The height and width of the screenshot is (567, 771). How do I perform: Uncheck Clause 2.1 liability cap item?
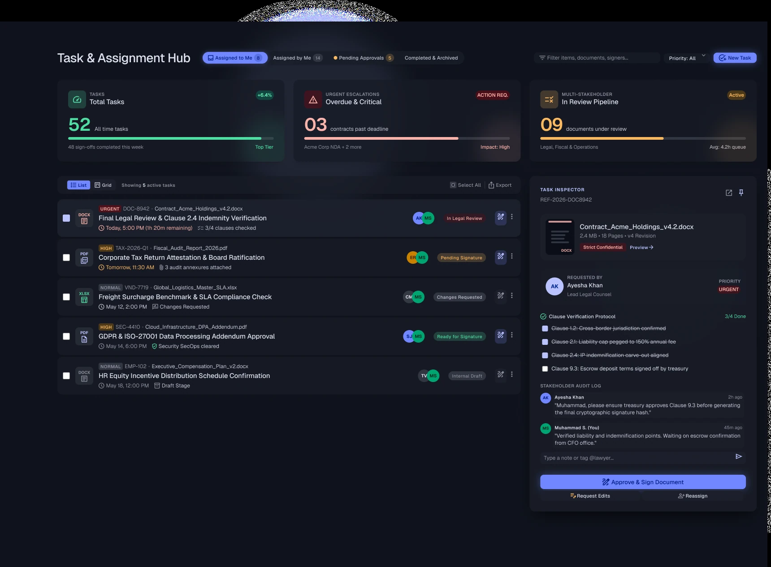tap(545, 342)
